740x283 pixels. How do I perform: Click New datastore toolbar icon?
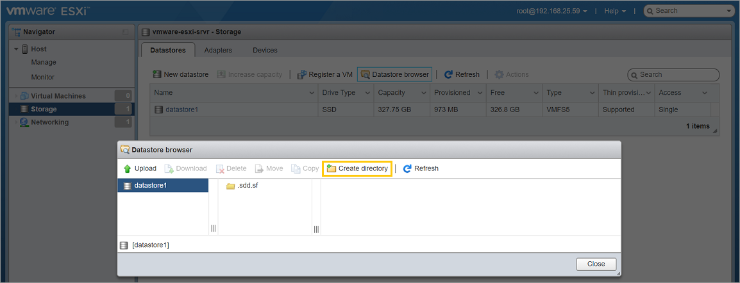(156, 74)
